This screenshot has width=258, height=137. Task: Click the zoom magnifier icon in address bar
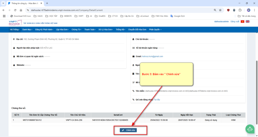[x=215, y=10]
